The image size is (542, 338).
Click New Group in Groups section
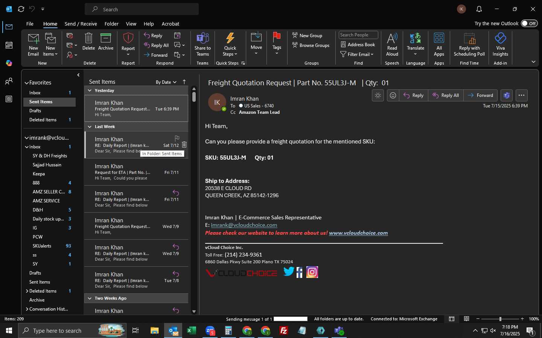[x=307, y=35]
